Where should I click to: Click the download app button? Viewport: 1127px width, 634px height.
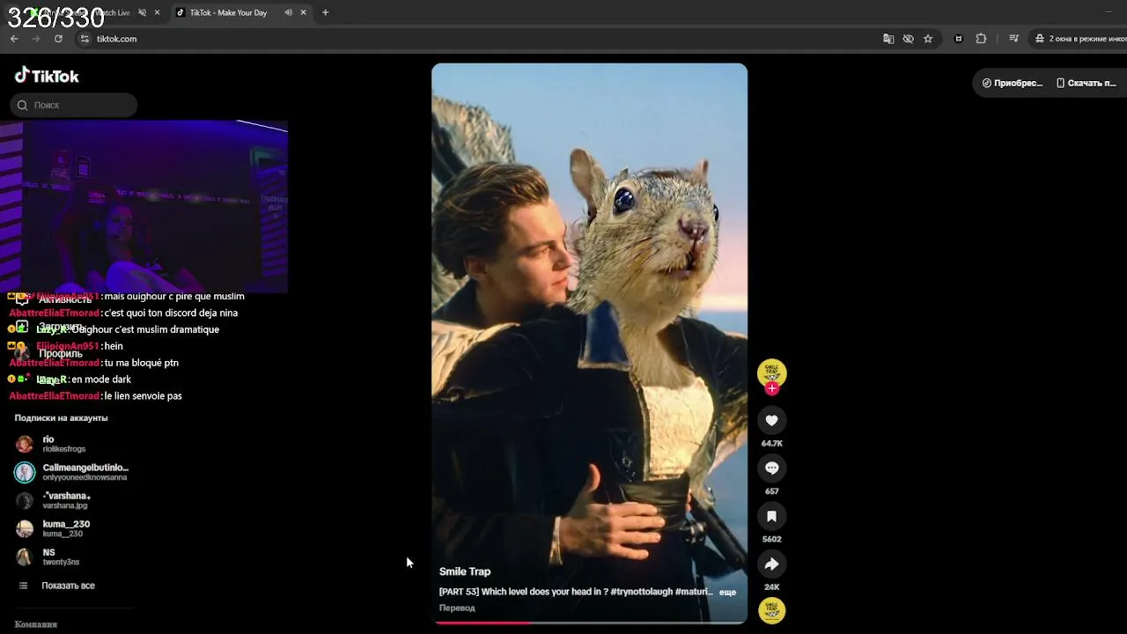pos(1086,83)
